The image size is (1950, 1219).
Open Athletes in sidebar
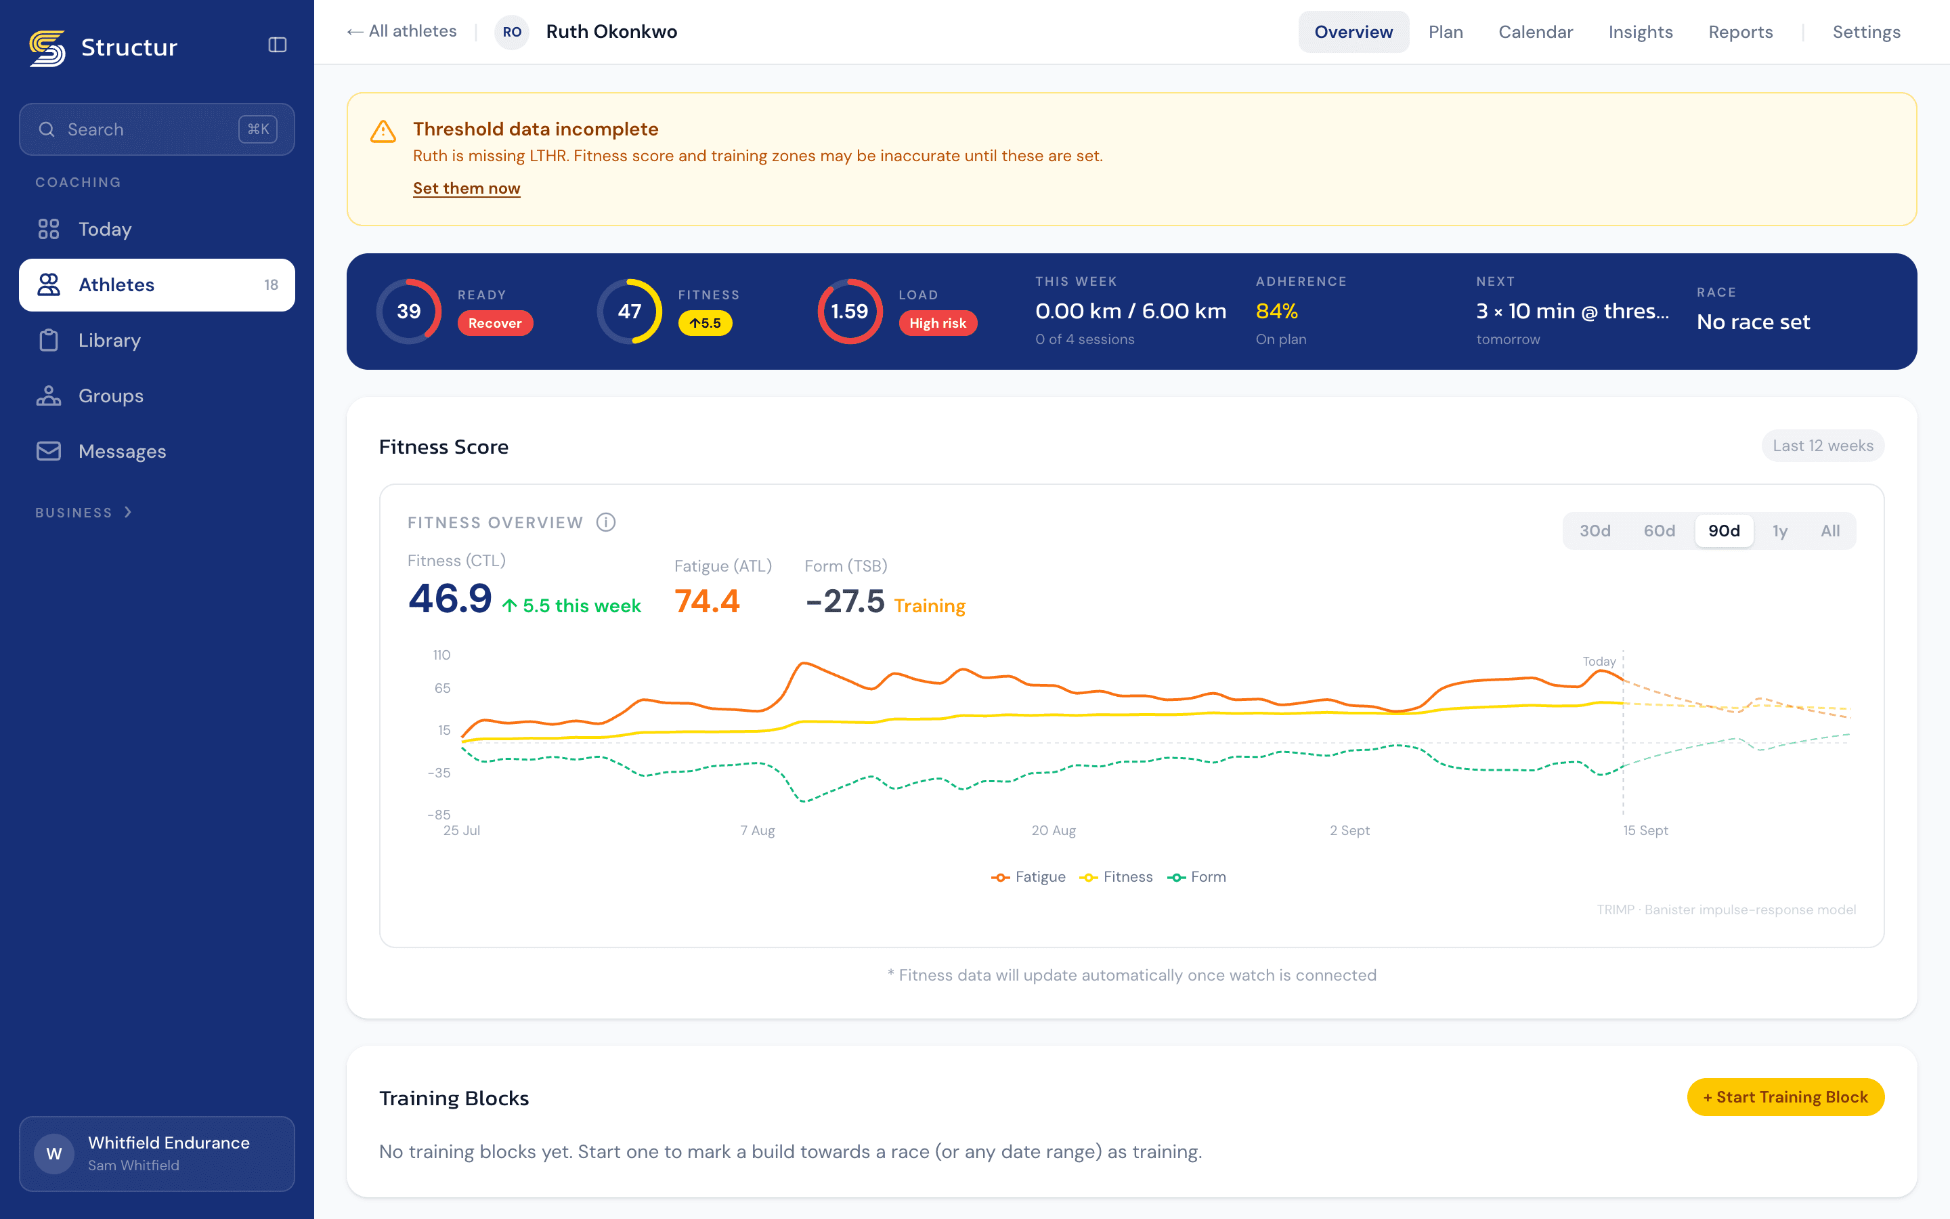tap(157, 284)
